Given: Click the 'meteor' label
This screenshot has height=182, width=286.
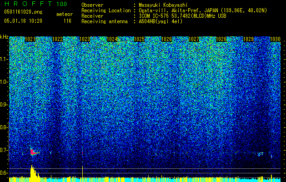Looking at the screenshot, I should pyautogui.click(x=65, y=14).
